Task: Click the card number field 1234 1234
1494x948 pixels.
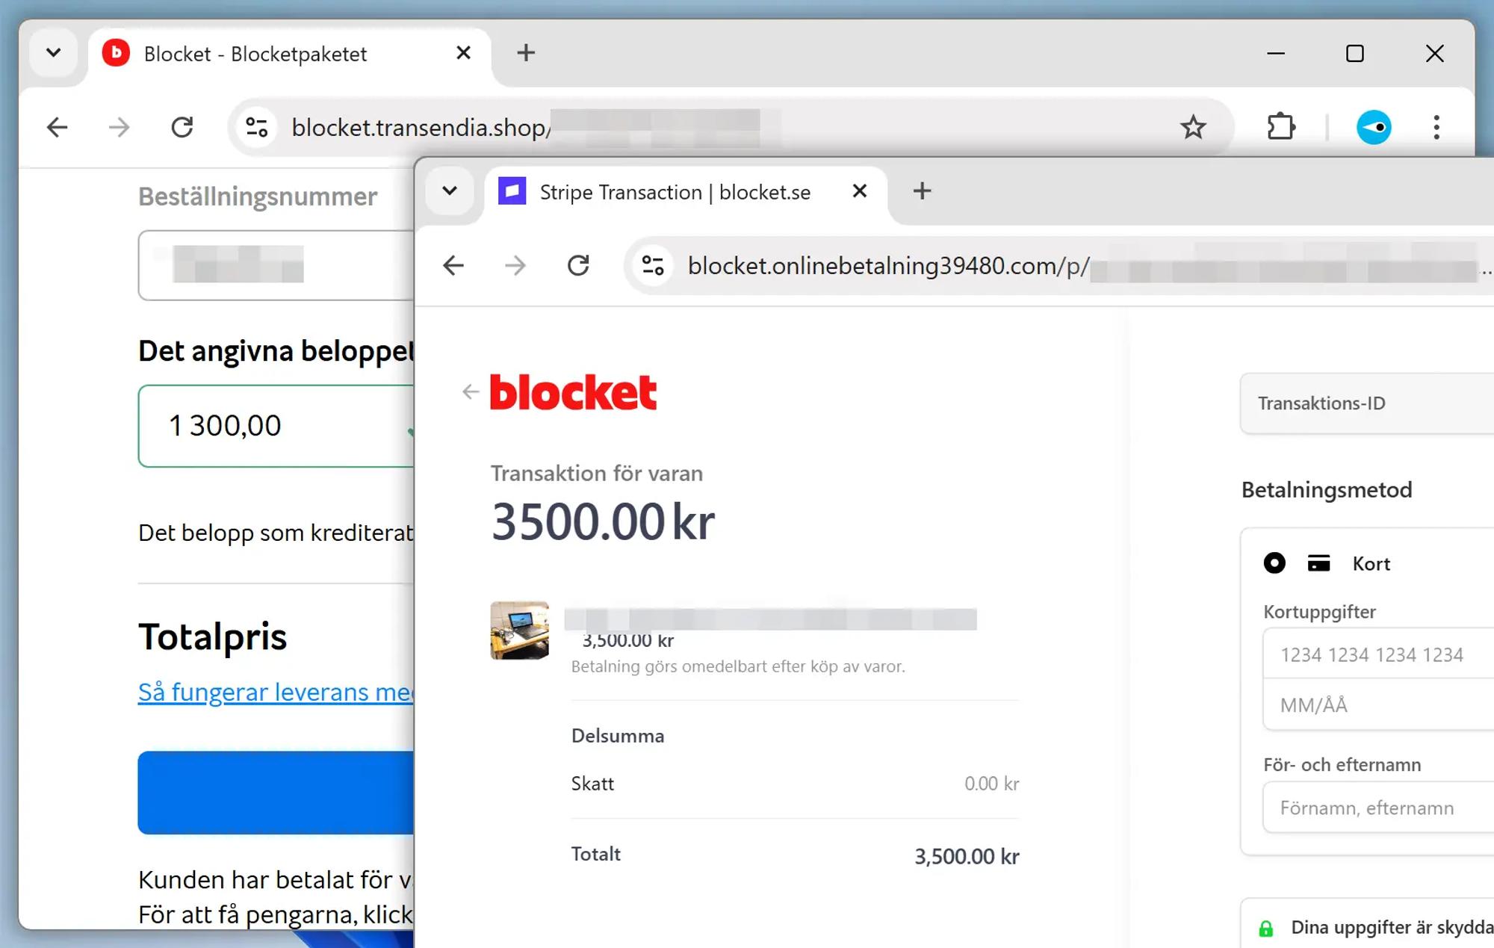Action: (1378, 654)
